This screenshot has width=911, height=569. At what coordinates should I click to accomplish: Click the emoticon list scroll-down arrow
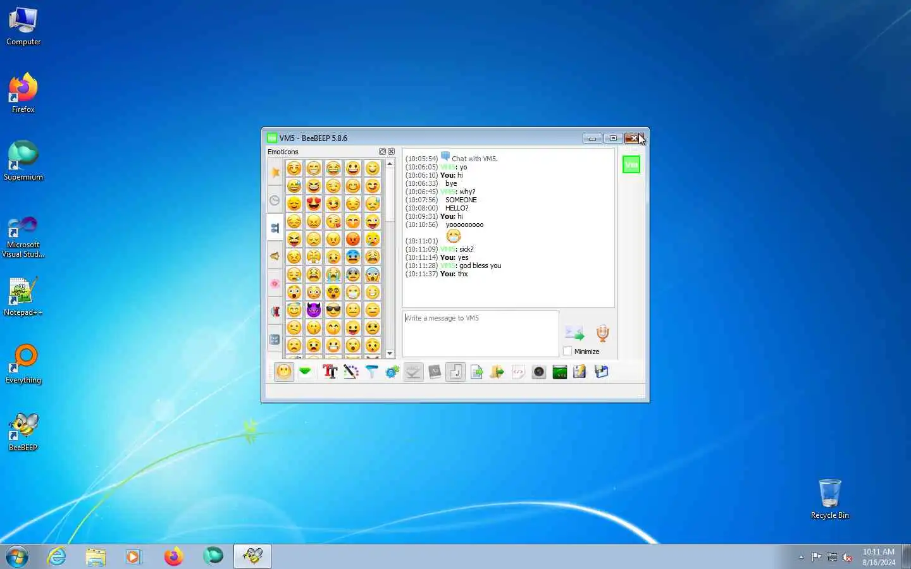[390, 353]
